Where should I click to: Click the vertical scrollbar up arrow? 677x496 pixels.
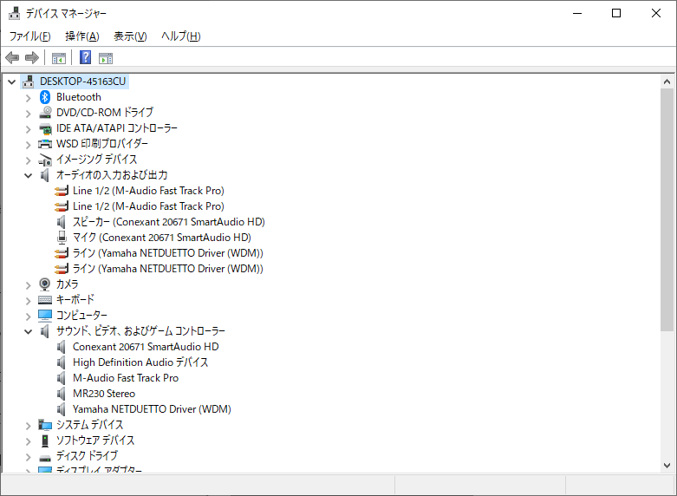pos(667,82)
